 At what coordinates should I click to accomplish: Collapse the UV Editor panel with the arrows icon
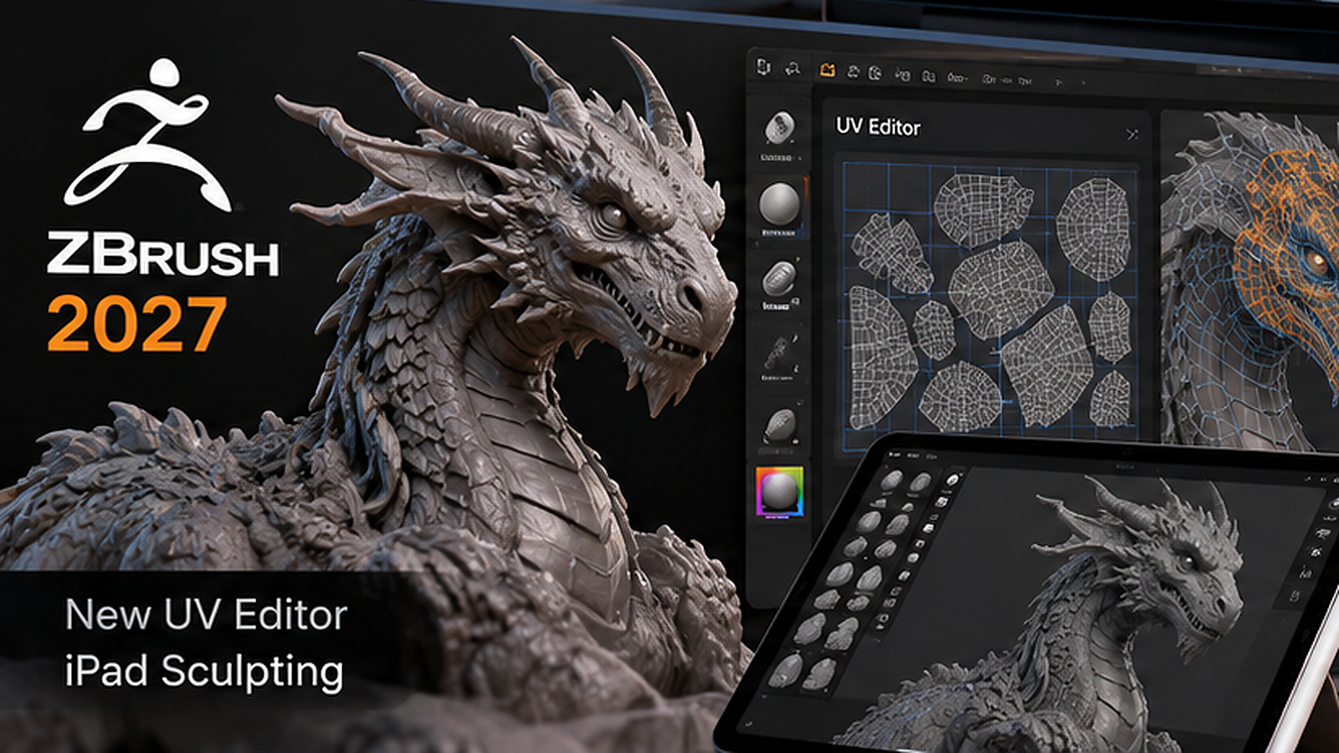(x=1132, y=134)
